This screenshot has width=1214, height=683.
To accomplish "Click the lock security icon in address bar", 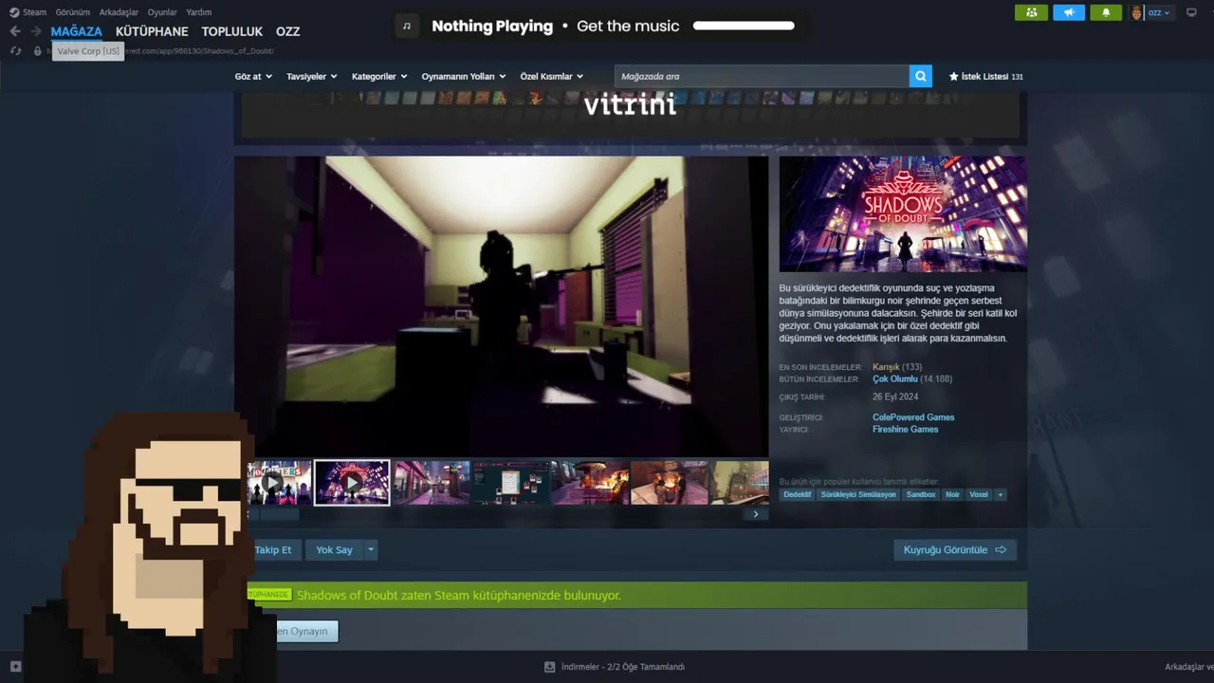I will tap(38, 50).
